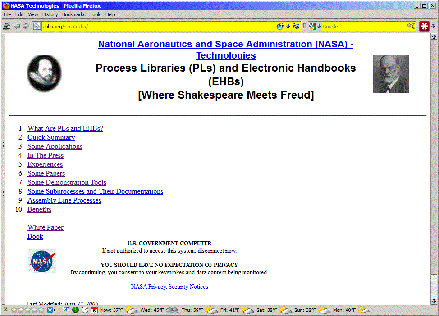Click the blue X icon after the stars
Viewport: 439px width, 316px height.
tap(50, 310)
